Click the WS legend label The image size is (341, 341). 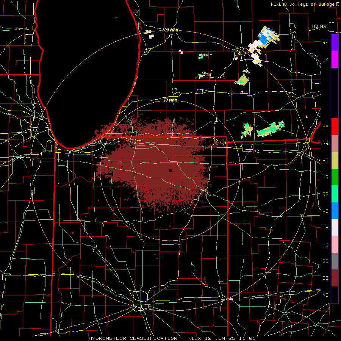click(325, 211)
